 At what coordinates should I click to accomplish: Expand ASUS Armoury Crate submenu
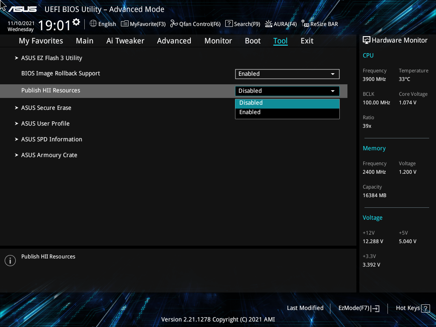49,155
